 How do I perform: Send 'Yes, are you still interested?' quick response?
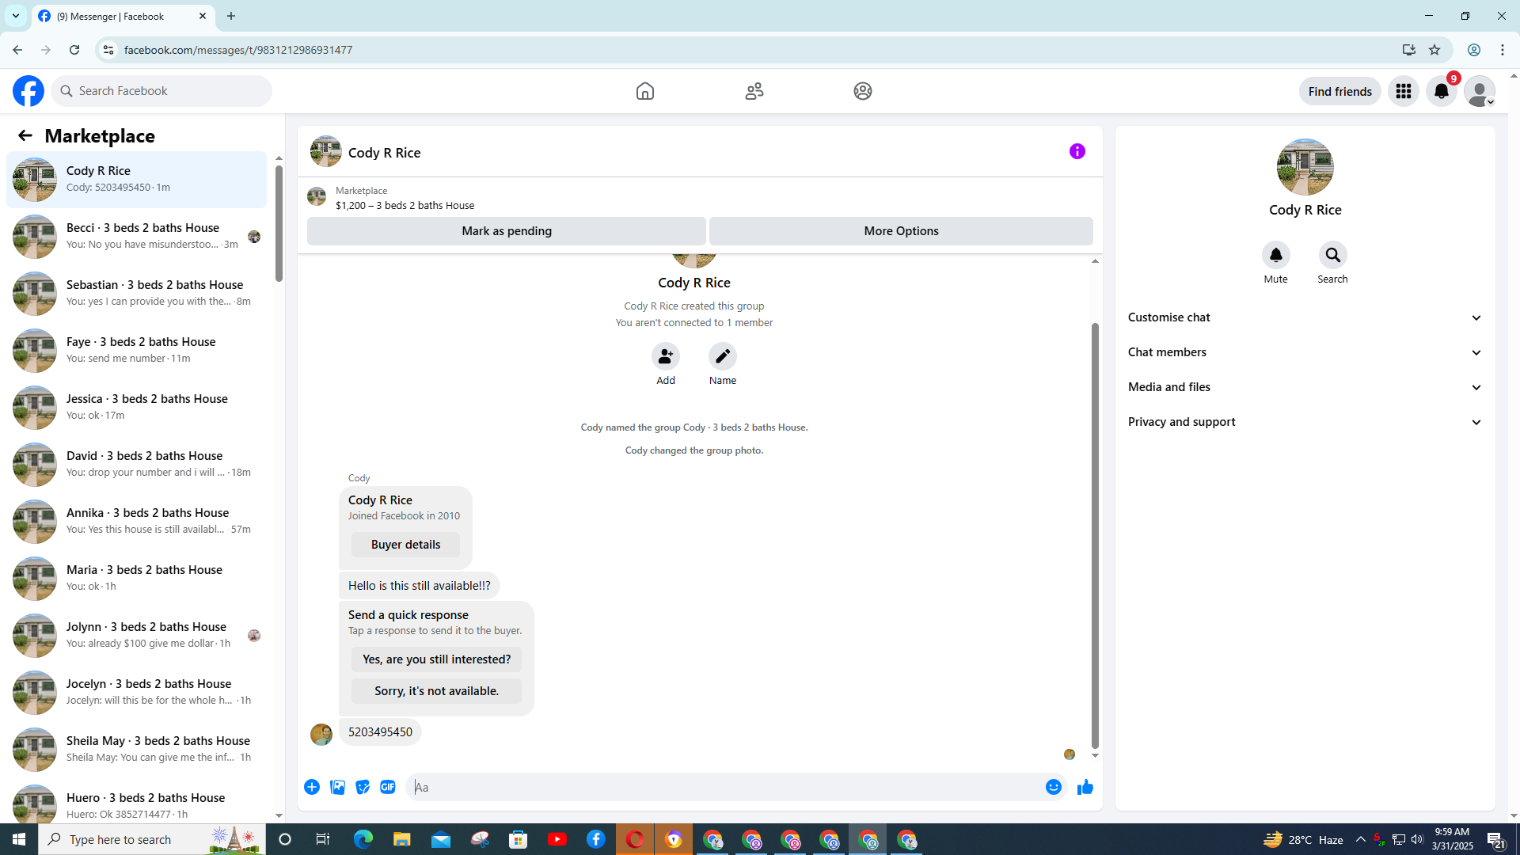(436, 659)
